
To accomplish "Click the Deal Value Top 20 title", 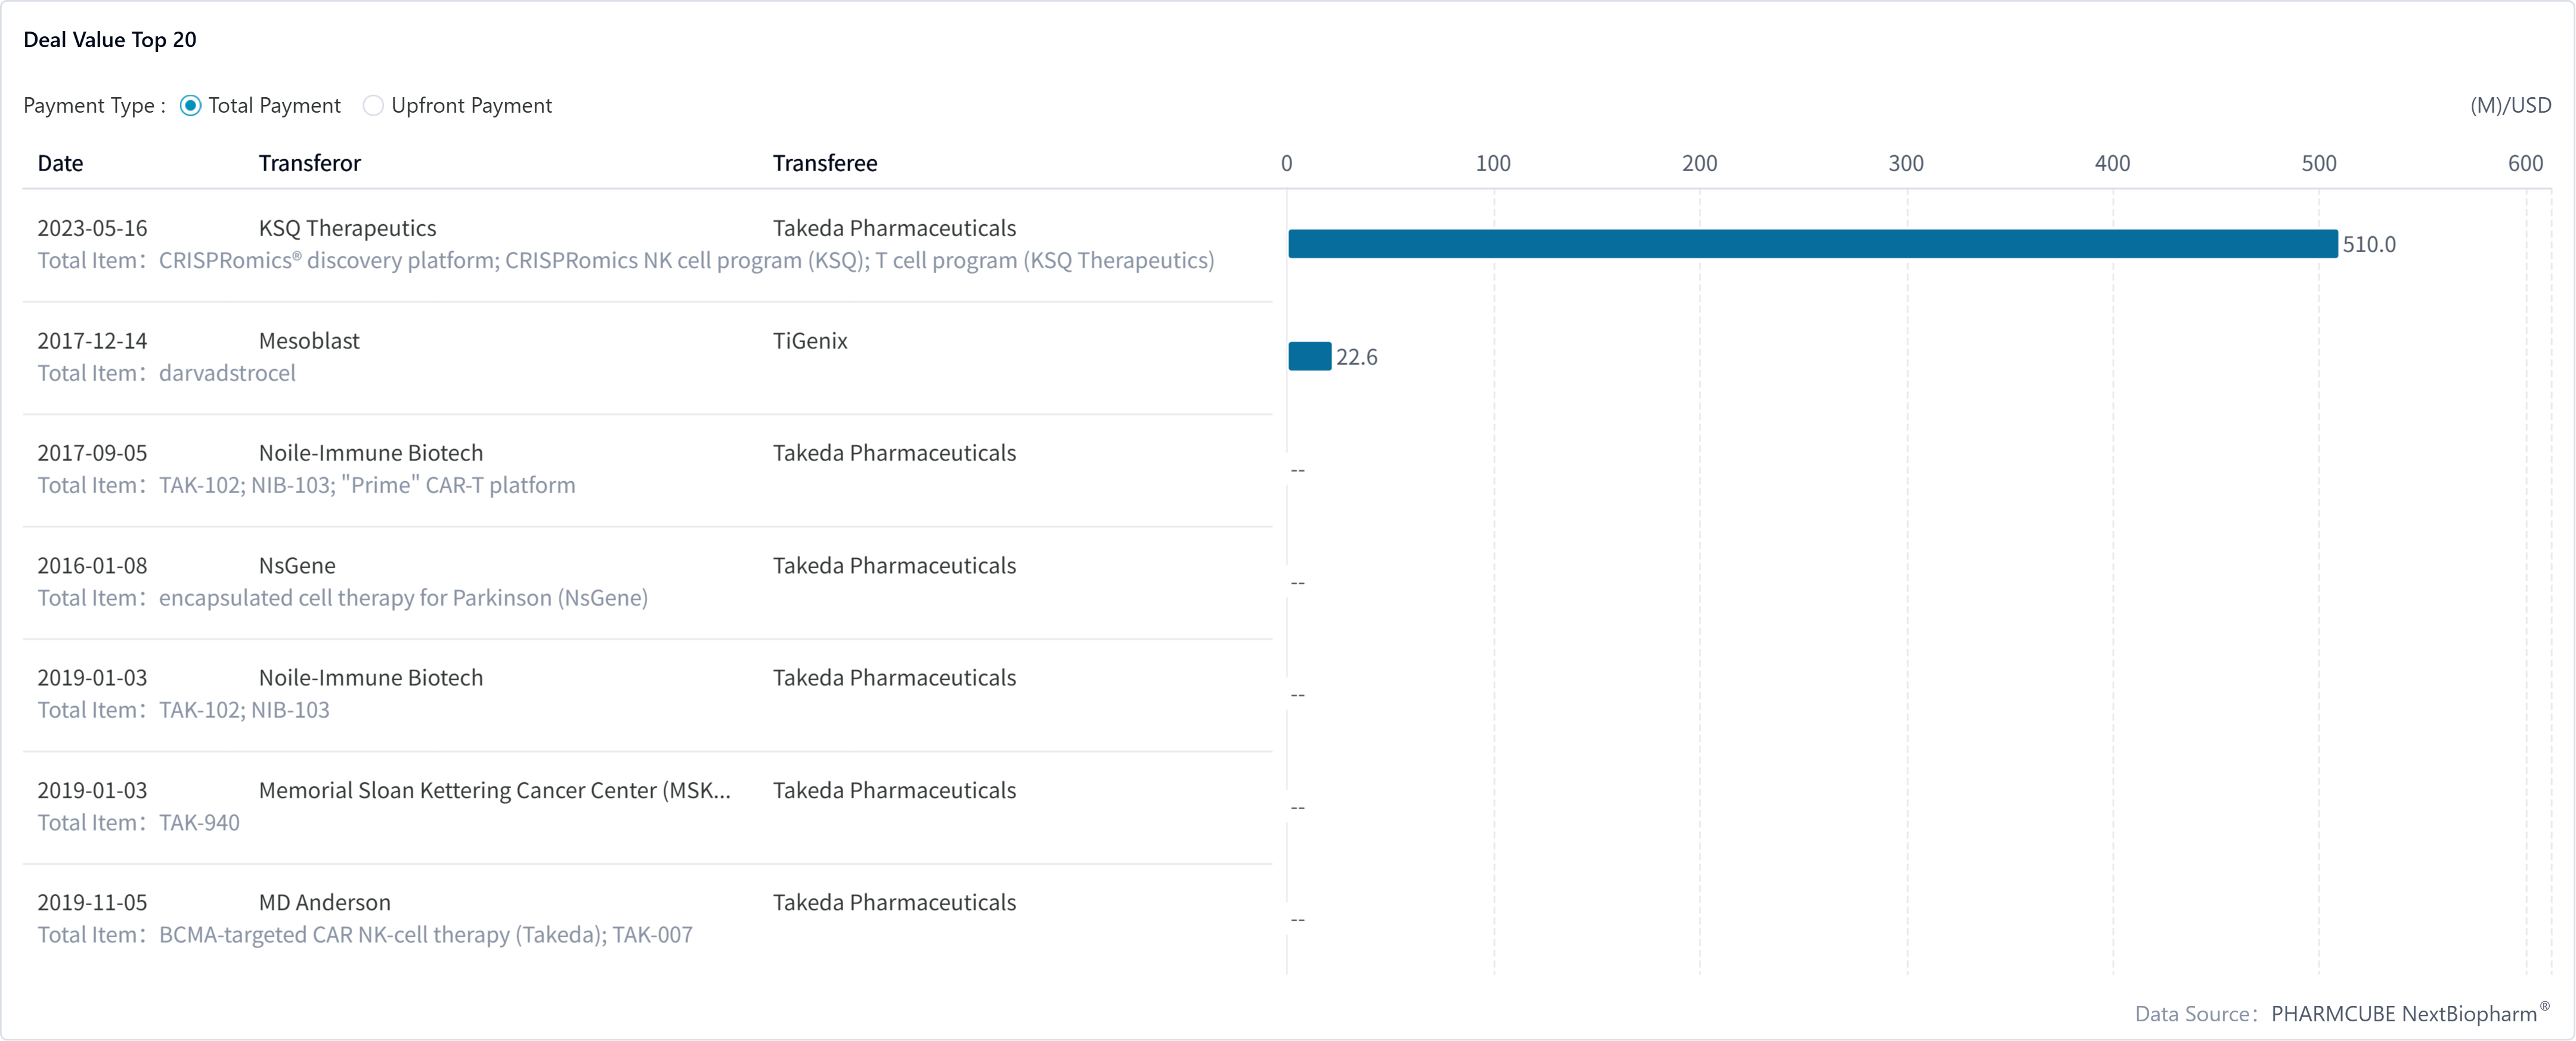I will click(110, 40).
